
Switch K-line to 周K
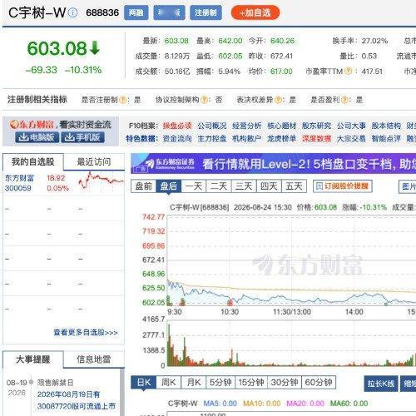pyautogui.click(x=169, y=383)
